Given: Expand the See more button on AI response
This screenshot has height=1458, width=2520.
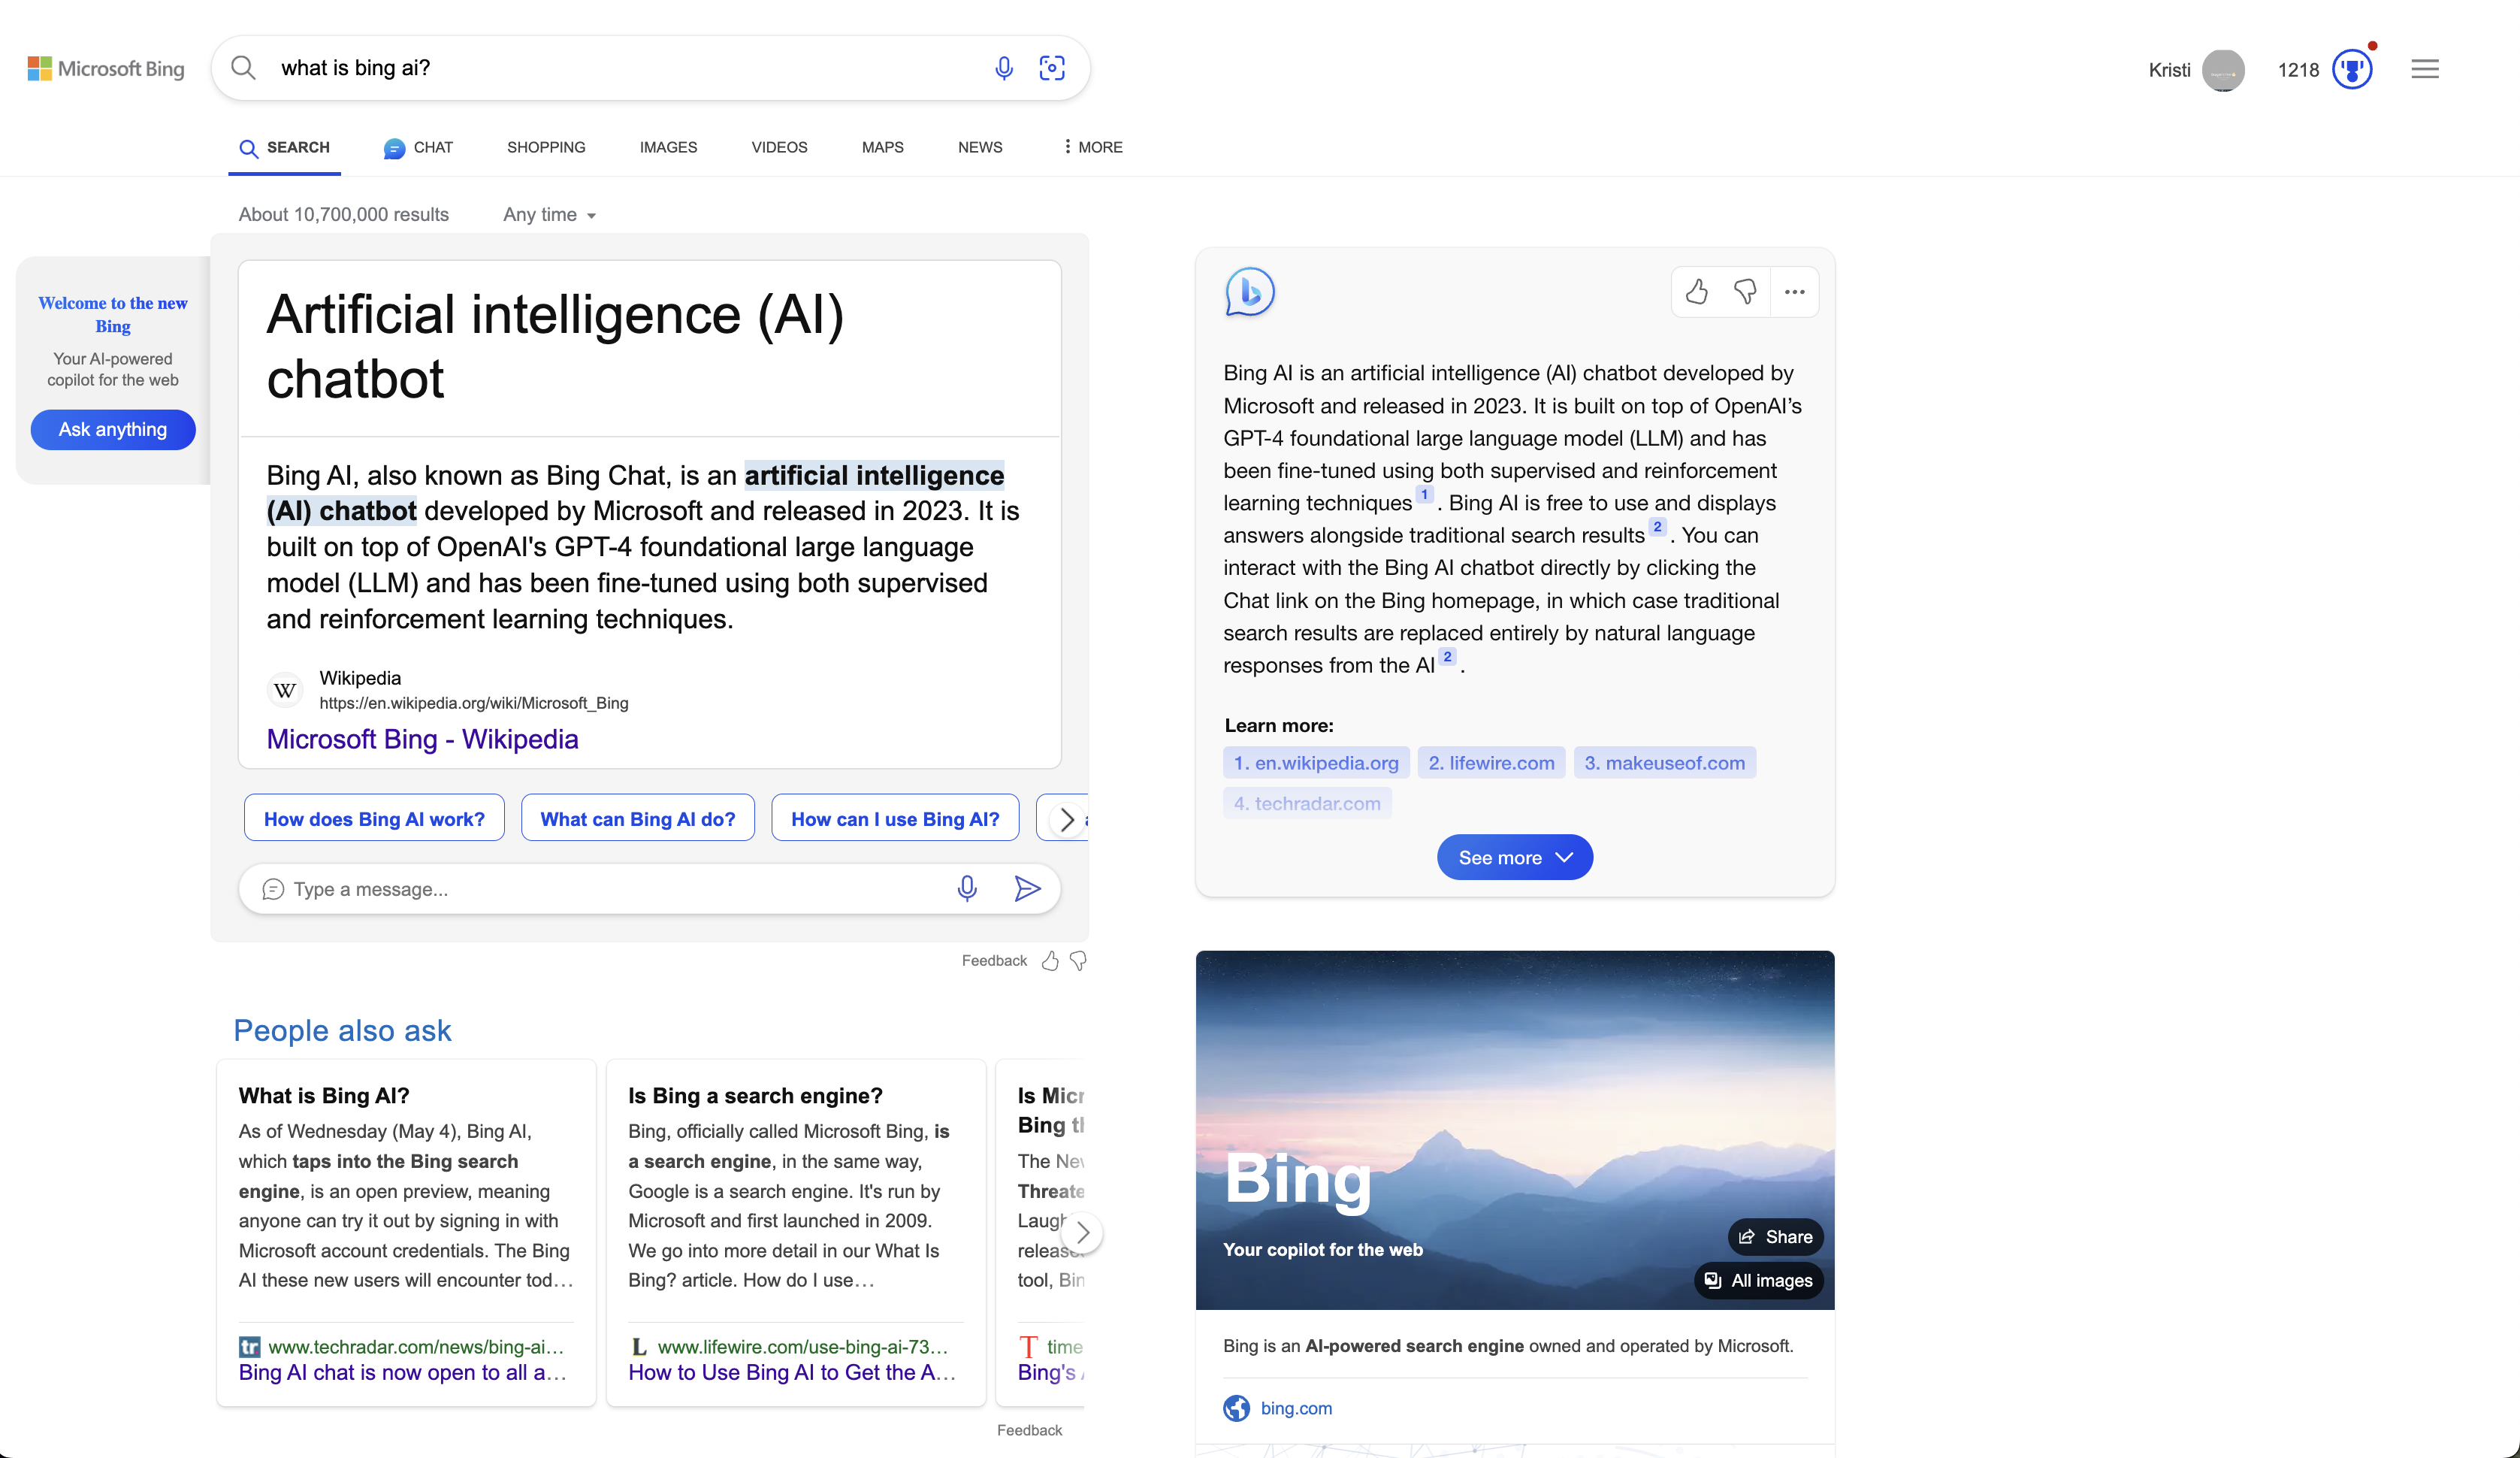Looking at the screenshot, I should pyautogui.click(x=1514, y=856).
